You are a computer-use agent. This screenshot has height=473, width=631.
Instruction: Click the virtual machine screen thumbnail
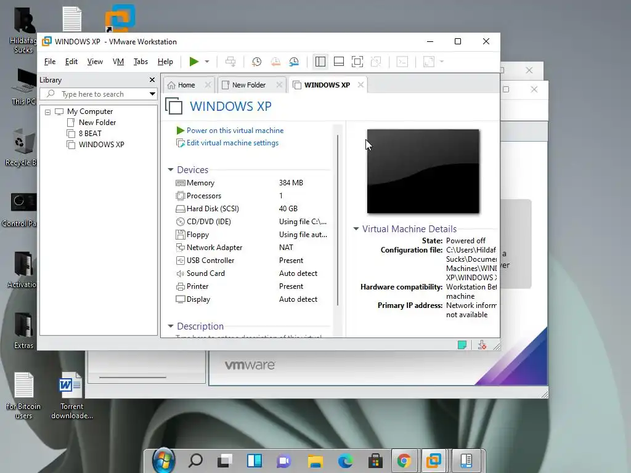pos(423,171)
